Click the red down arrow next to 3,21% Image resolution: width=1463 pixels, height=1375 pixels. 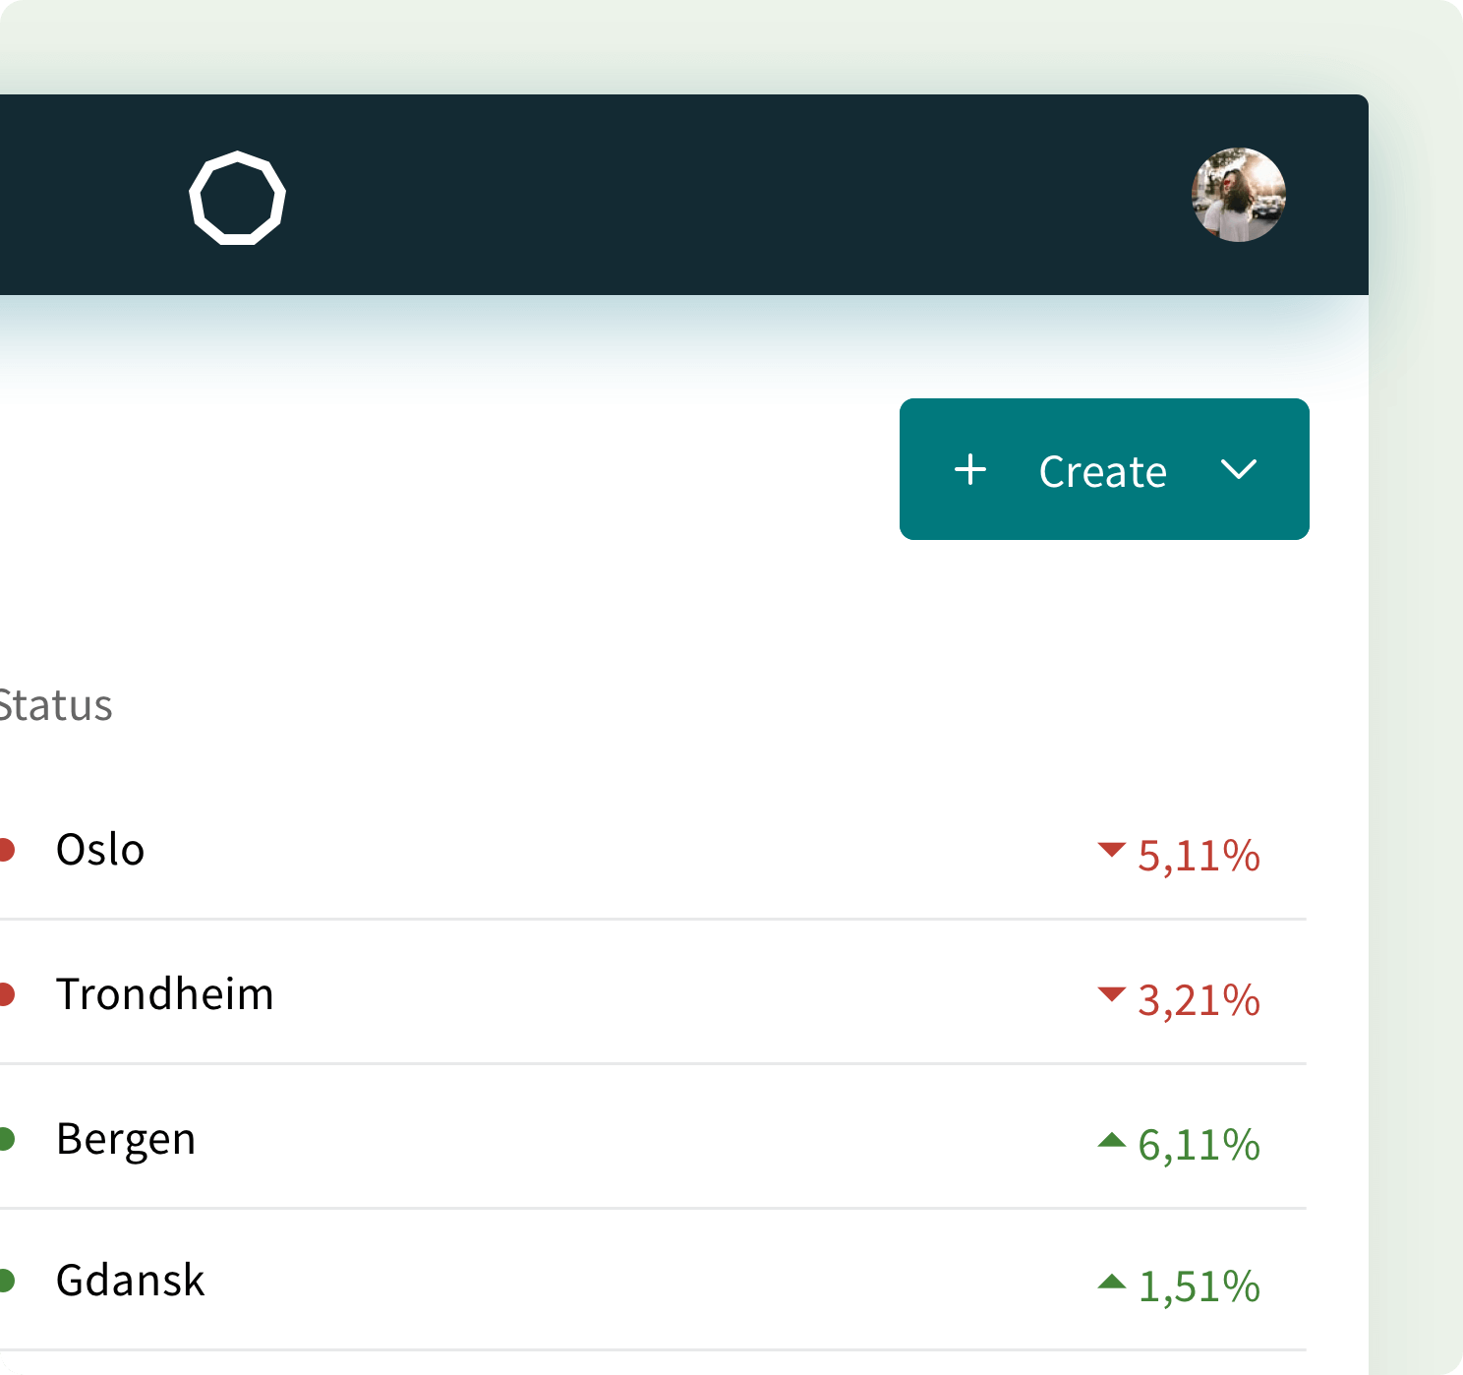tap(1111, 994)
